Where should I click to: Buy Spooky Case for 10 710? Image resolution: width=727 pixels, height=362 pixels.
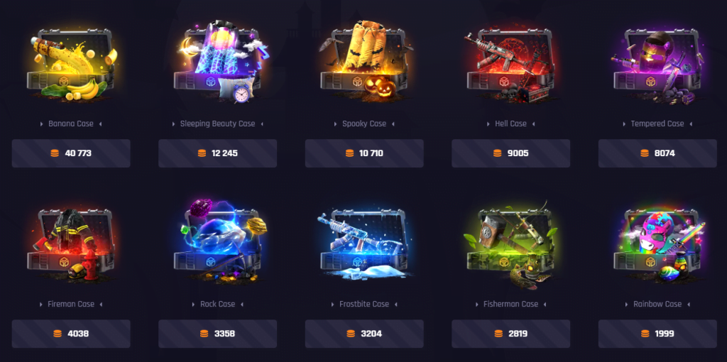coord(364,153)
